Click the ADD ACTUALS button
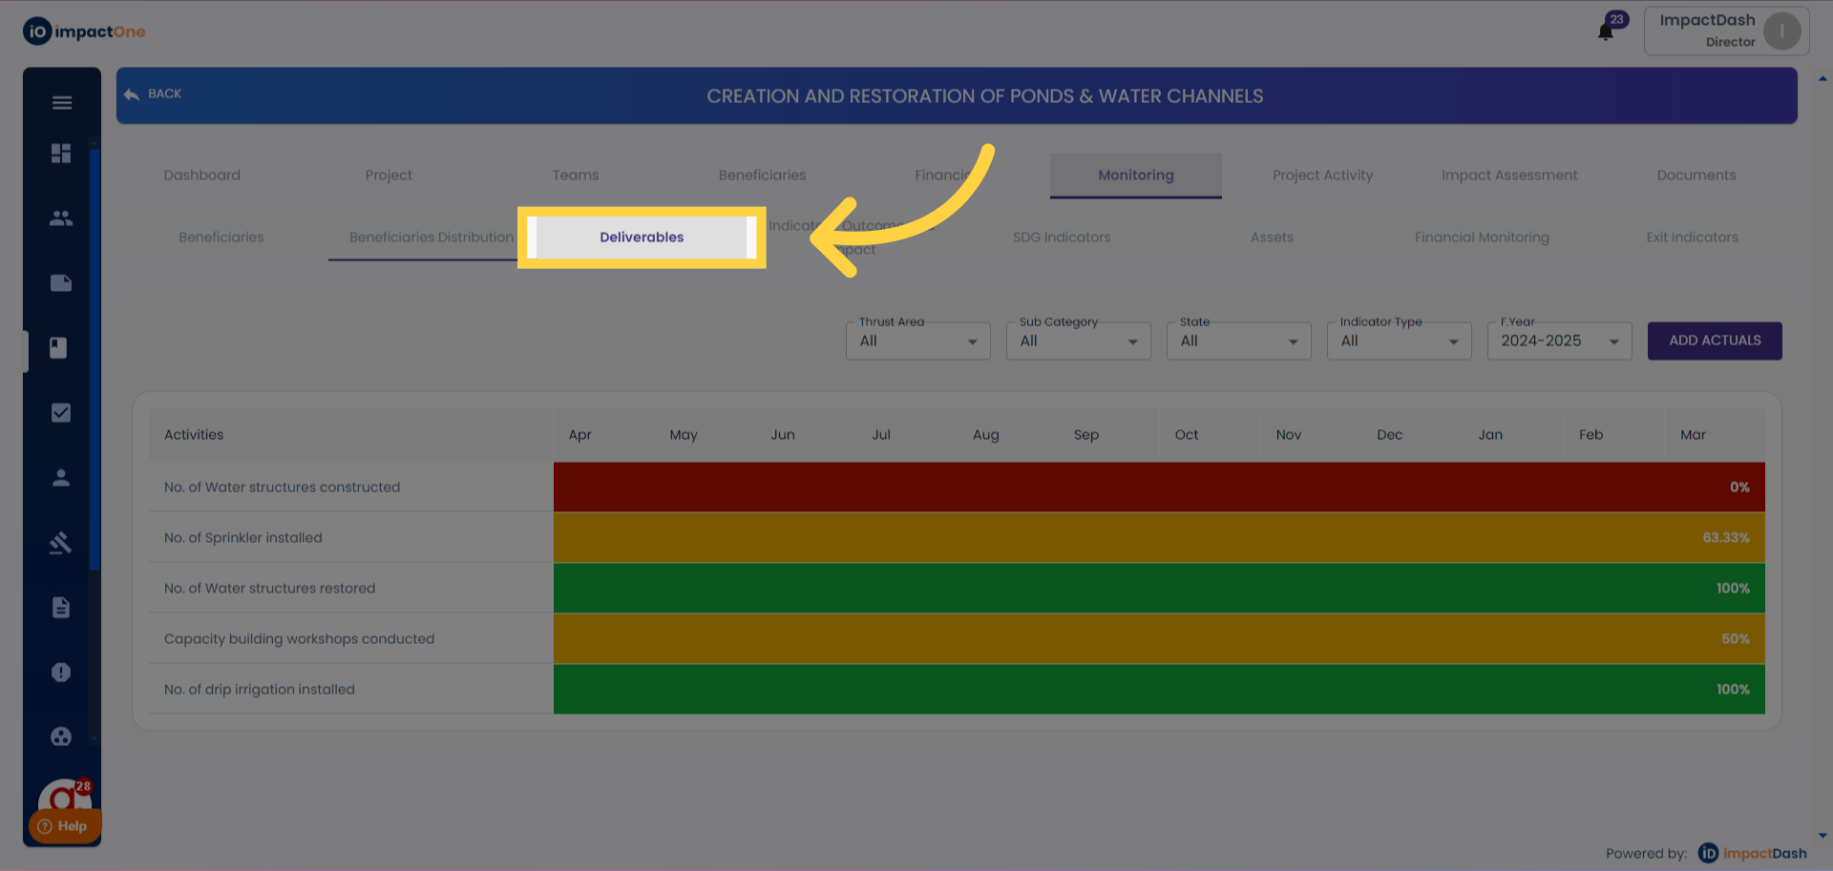1833x871 pixels. (1715, 341)
